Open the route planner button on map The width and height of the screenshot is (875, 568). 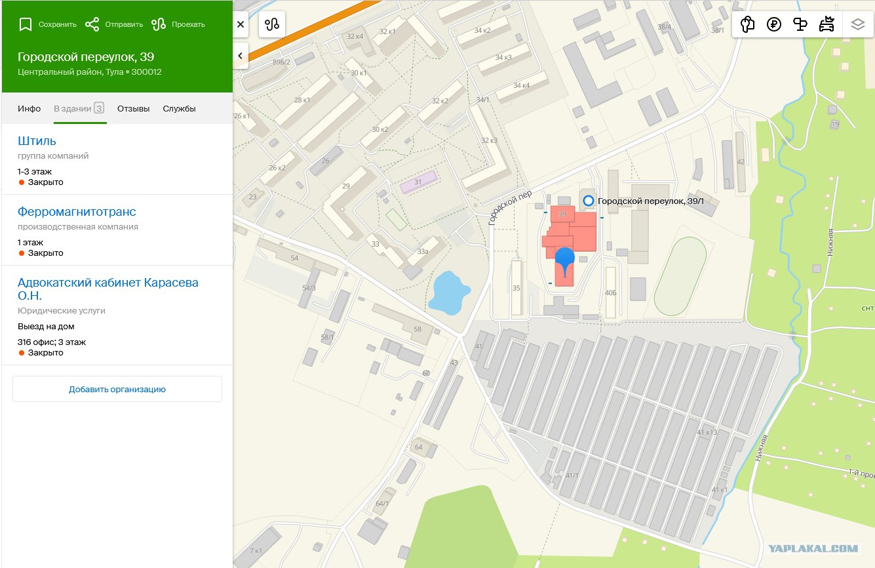point(272,24)
